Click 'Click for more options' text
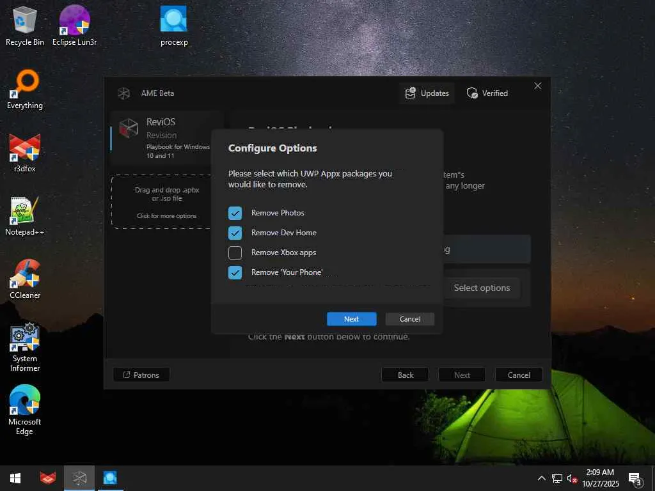The image size is (655, 491). pos(167,216)
